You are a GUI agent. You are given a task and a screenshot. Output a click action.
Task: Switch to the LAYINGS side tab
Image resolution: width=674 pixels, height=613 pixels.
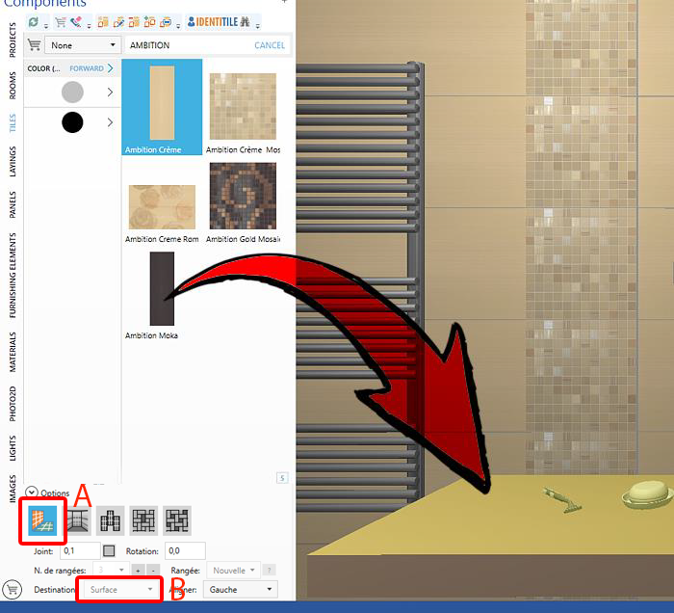(x=13, y=162)
